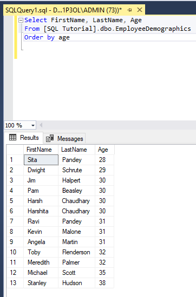
Task: Click the LastName column header
Action: click(x=76, y=150)
